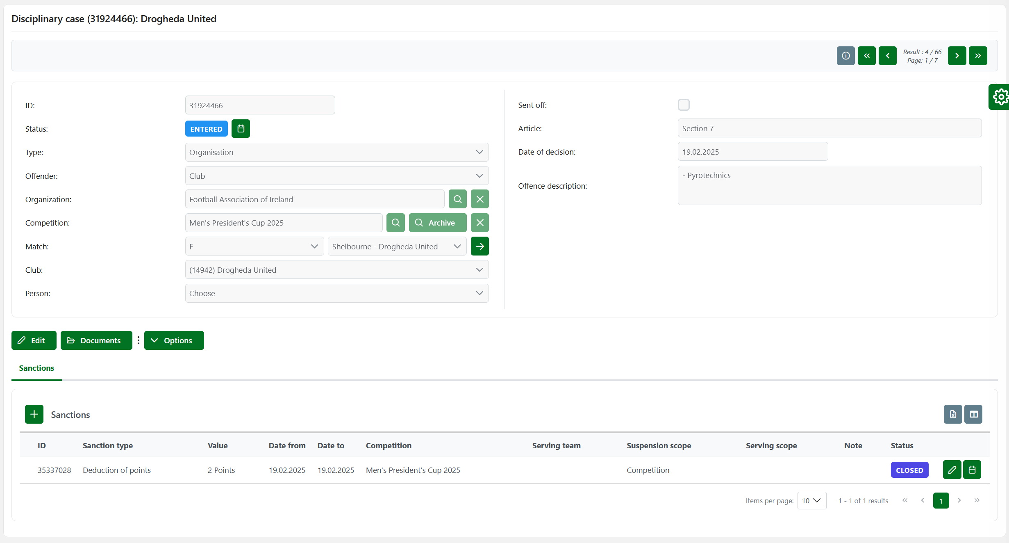The image size is (1009, 543).
Task: Click the Archive search button
Action: pos(437,223)
